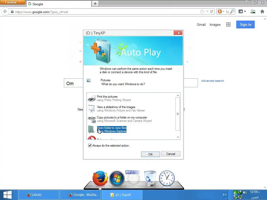Viewport: 267px width, 200px height.
Task: Open the Images link
Action: point(215,24)
